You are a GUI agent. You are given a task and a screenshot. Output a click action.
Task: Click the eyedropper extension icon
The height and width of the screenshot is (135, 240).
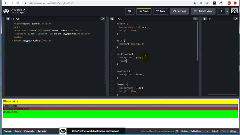[x=221, y=3]
